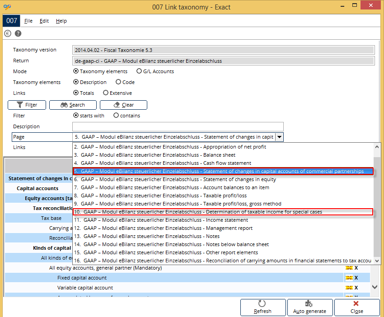
Task: Open the Help menu
Action: point(61,21)
